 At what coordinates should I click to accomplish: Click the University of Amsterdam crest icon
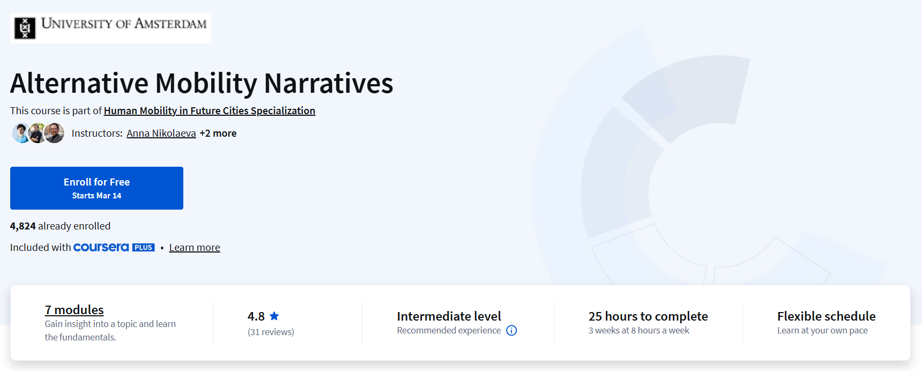point(25,28)
